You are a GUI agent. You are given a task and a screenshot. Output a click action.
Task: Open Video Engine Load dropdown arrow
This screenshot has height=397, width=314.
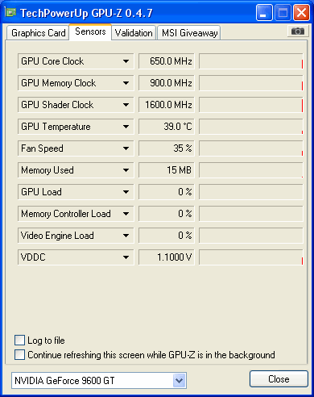126,236
